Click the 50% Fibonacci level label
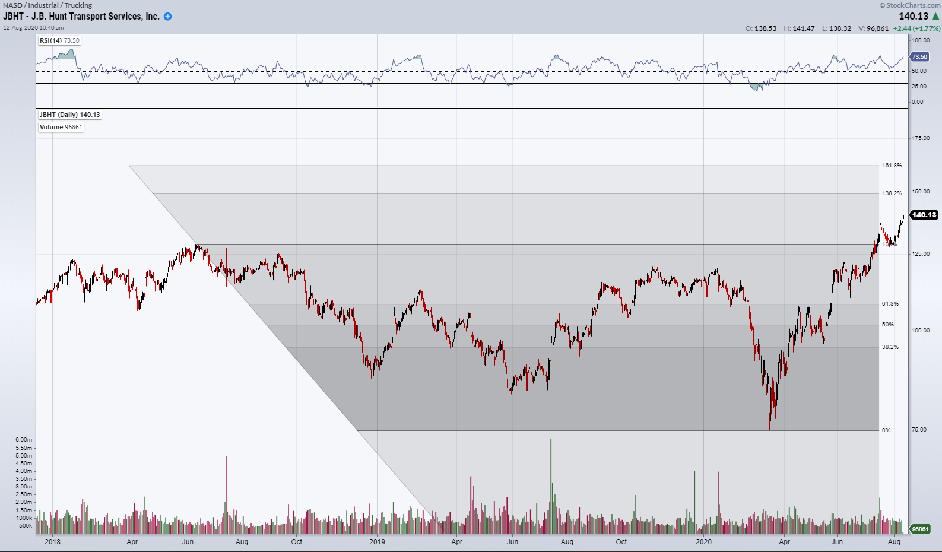The image size is (942, 552). pyautogui.click(x=887, y=325)
